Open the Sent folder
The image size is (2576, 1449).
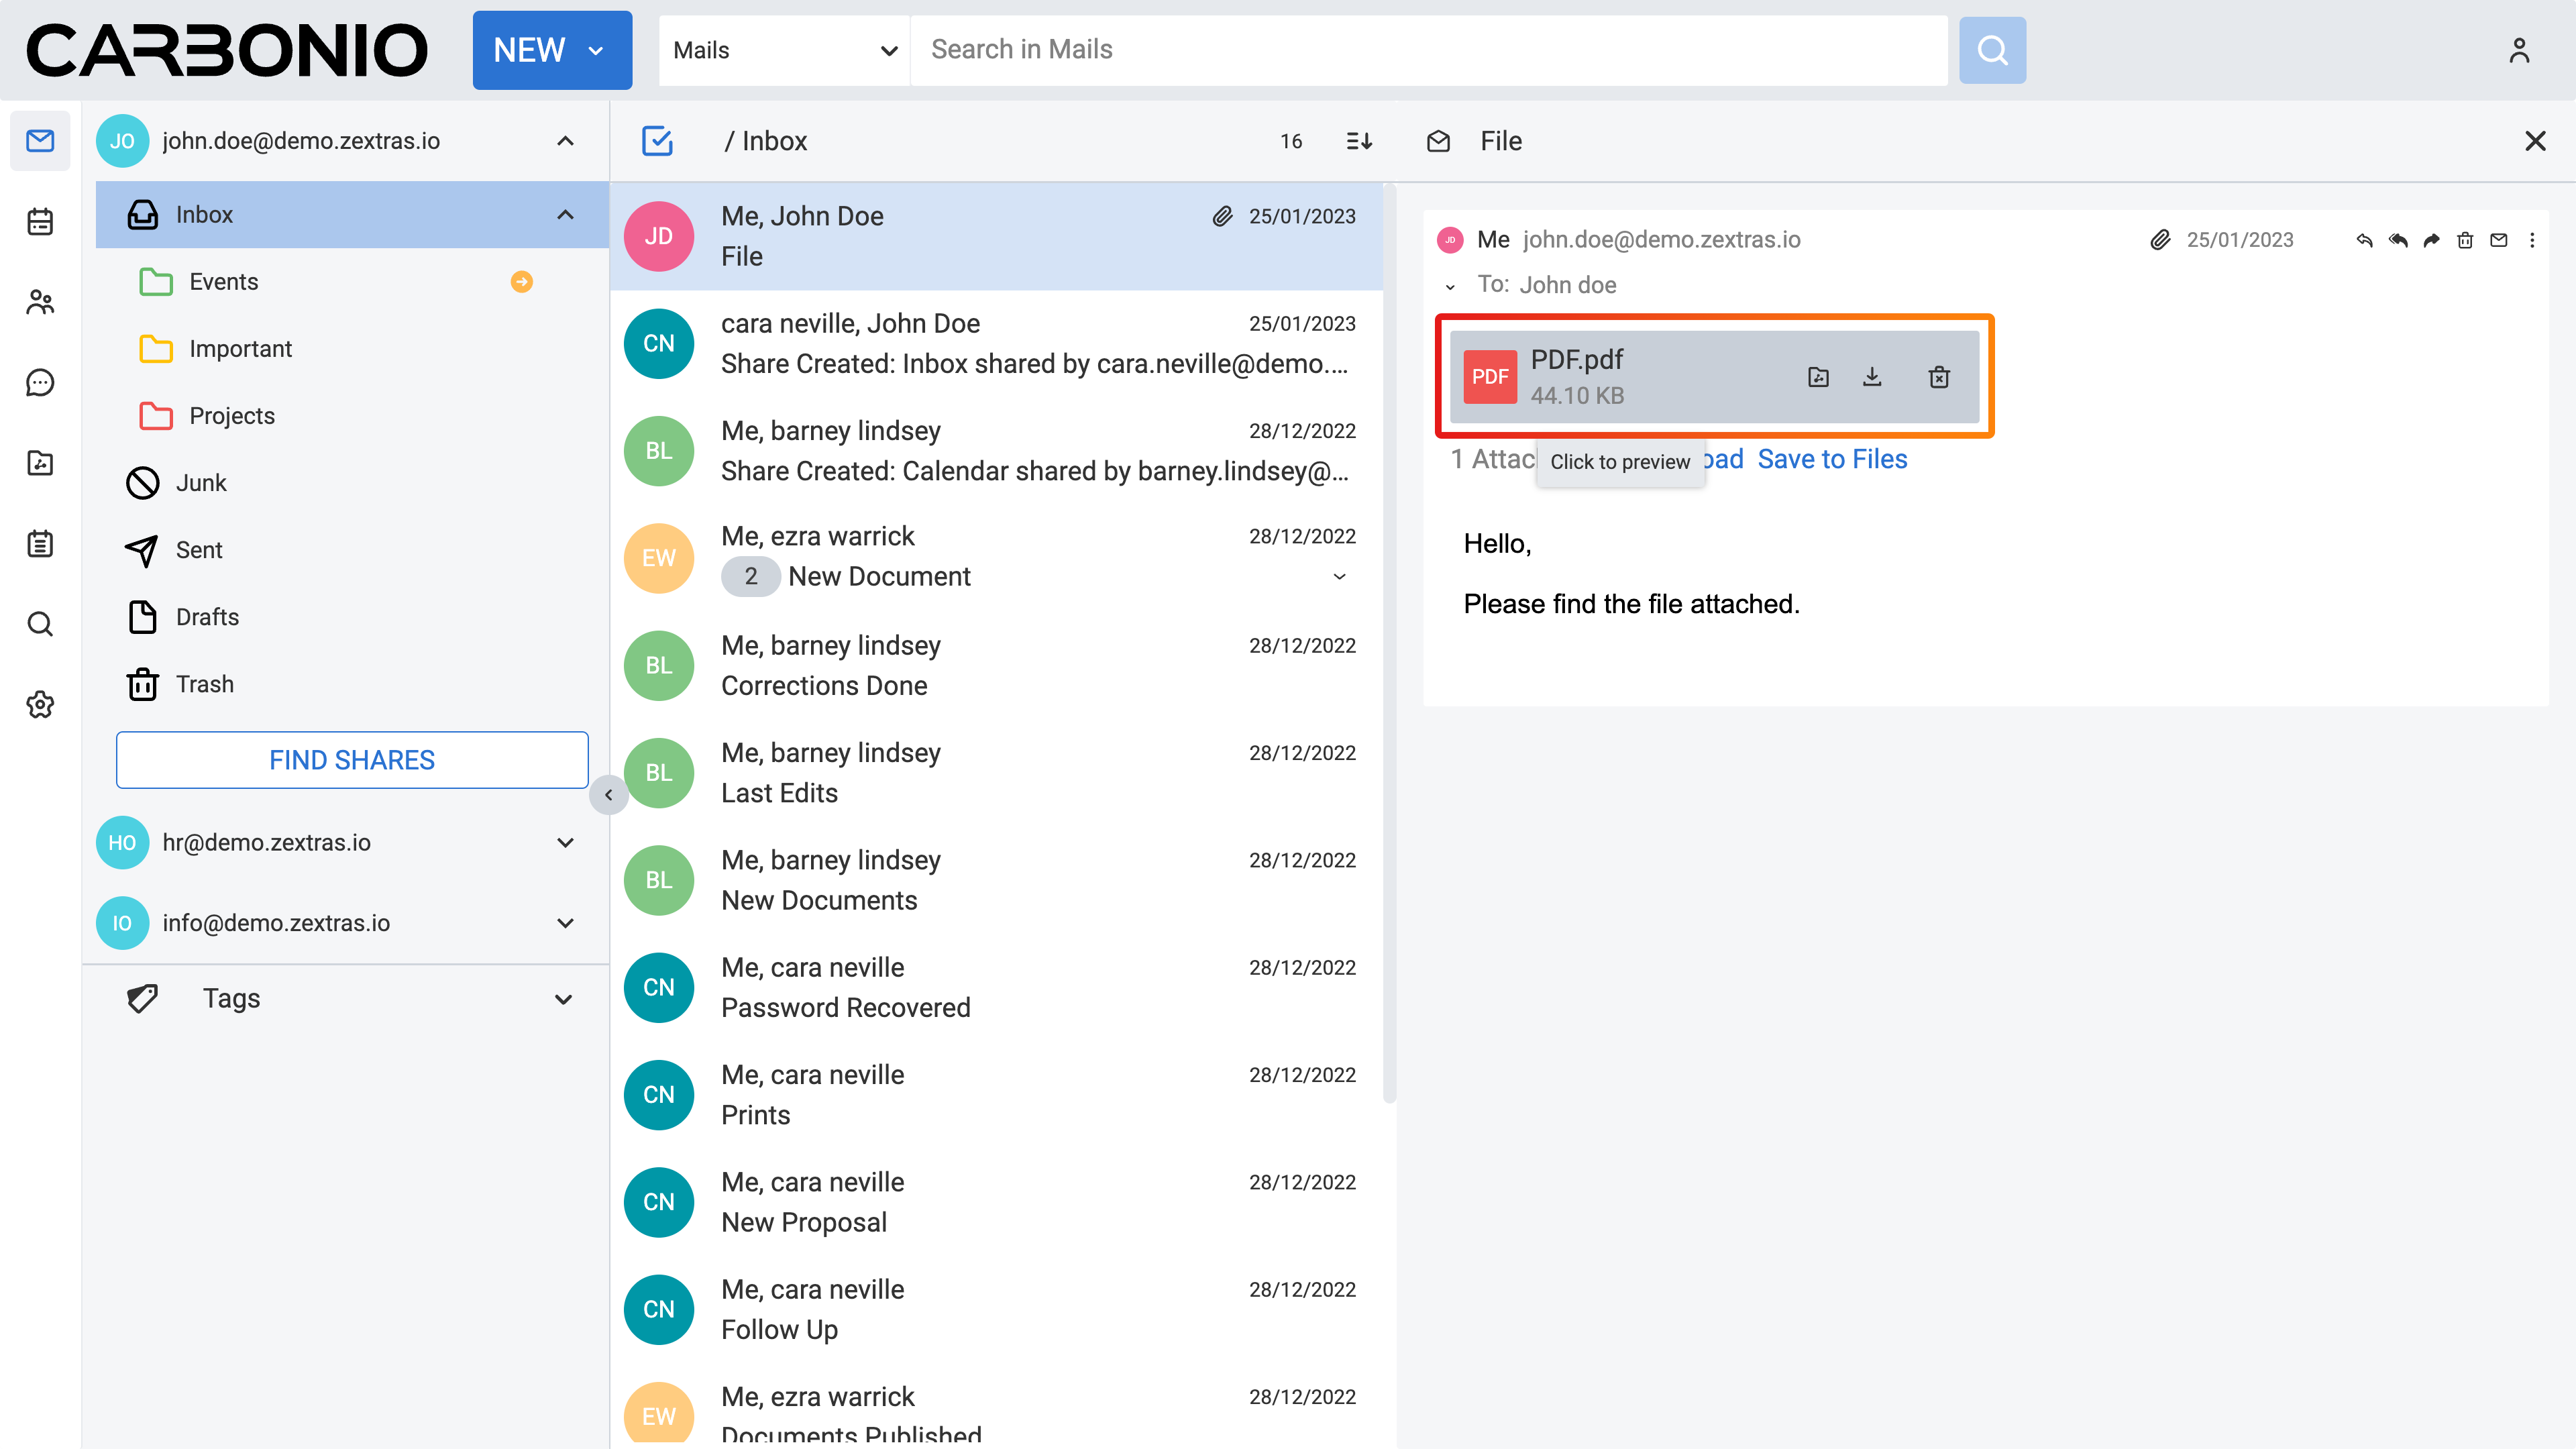tap(199, 550)
